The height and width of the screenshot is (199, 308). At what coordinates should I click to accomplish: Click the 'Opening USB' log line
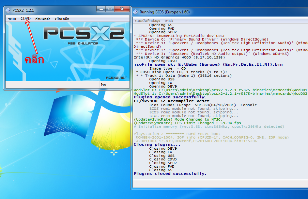tap(162, 79)
